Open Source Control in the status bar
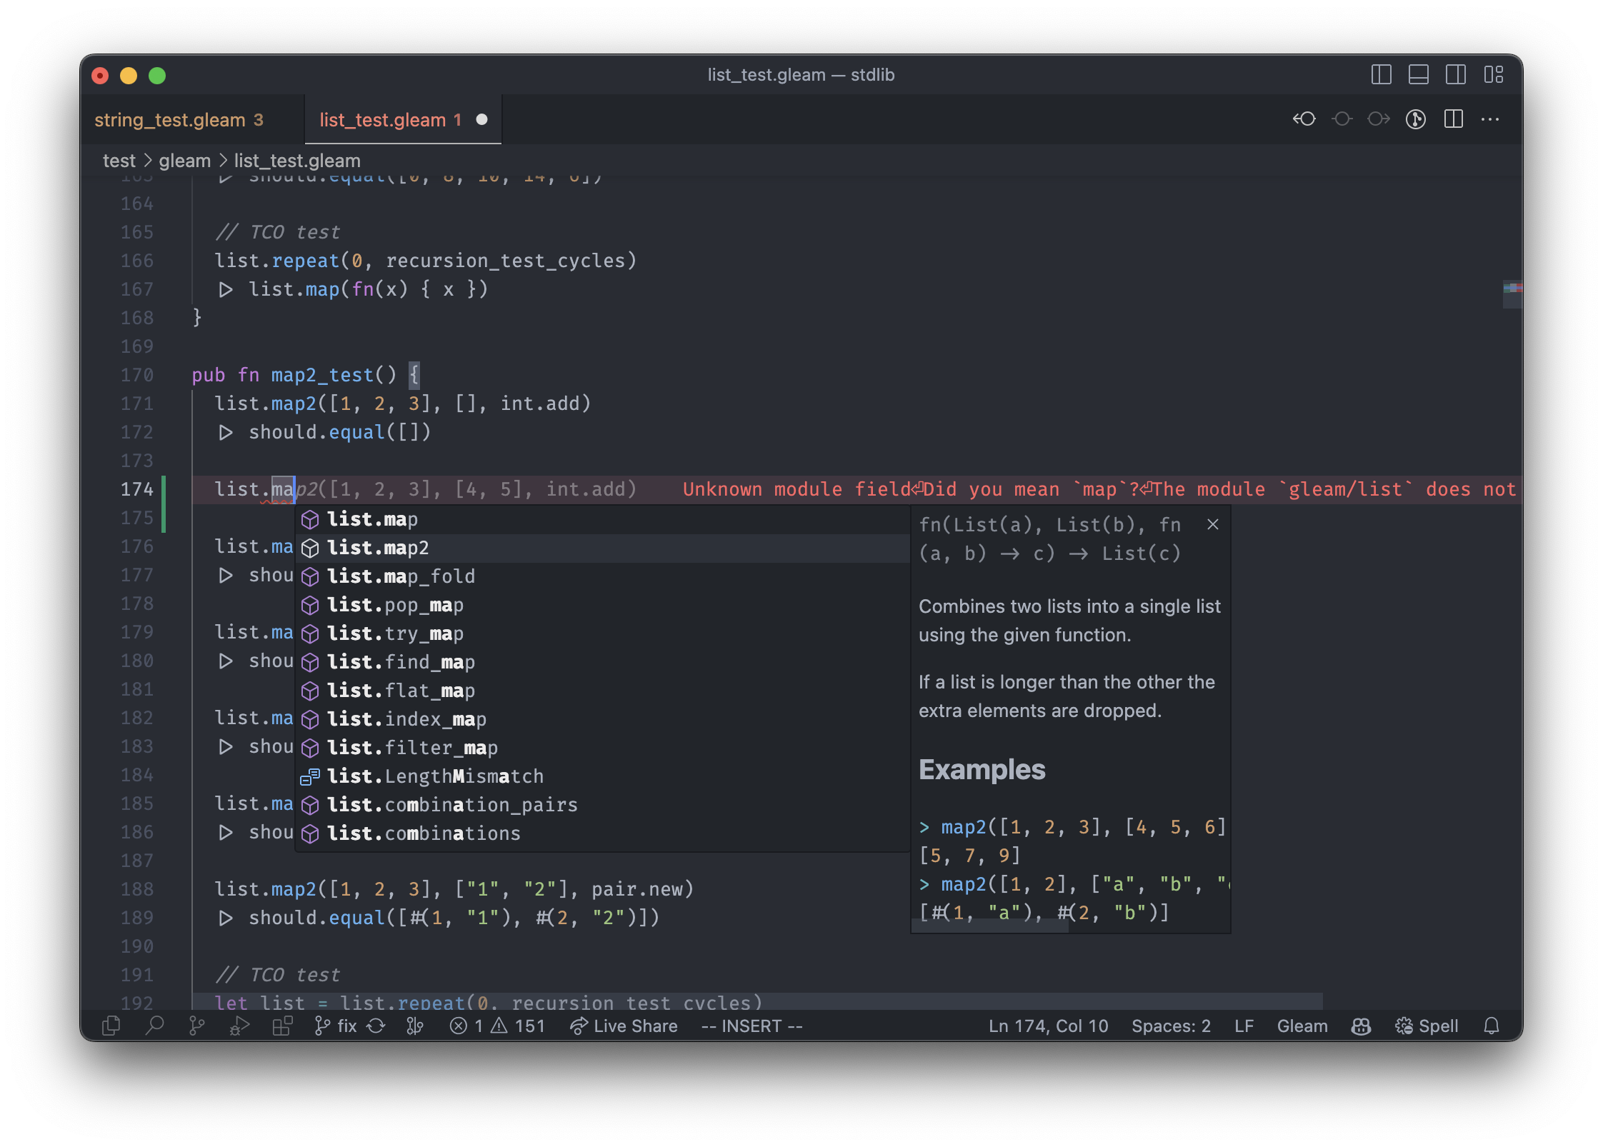Screen dimensions: 1603x1147 coord(196,1026)
